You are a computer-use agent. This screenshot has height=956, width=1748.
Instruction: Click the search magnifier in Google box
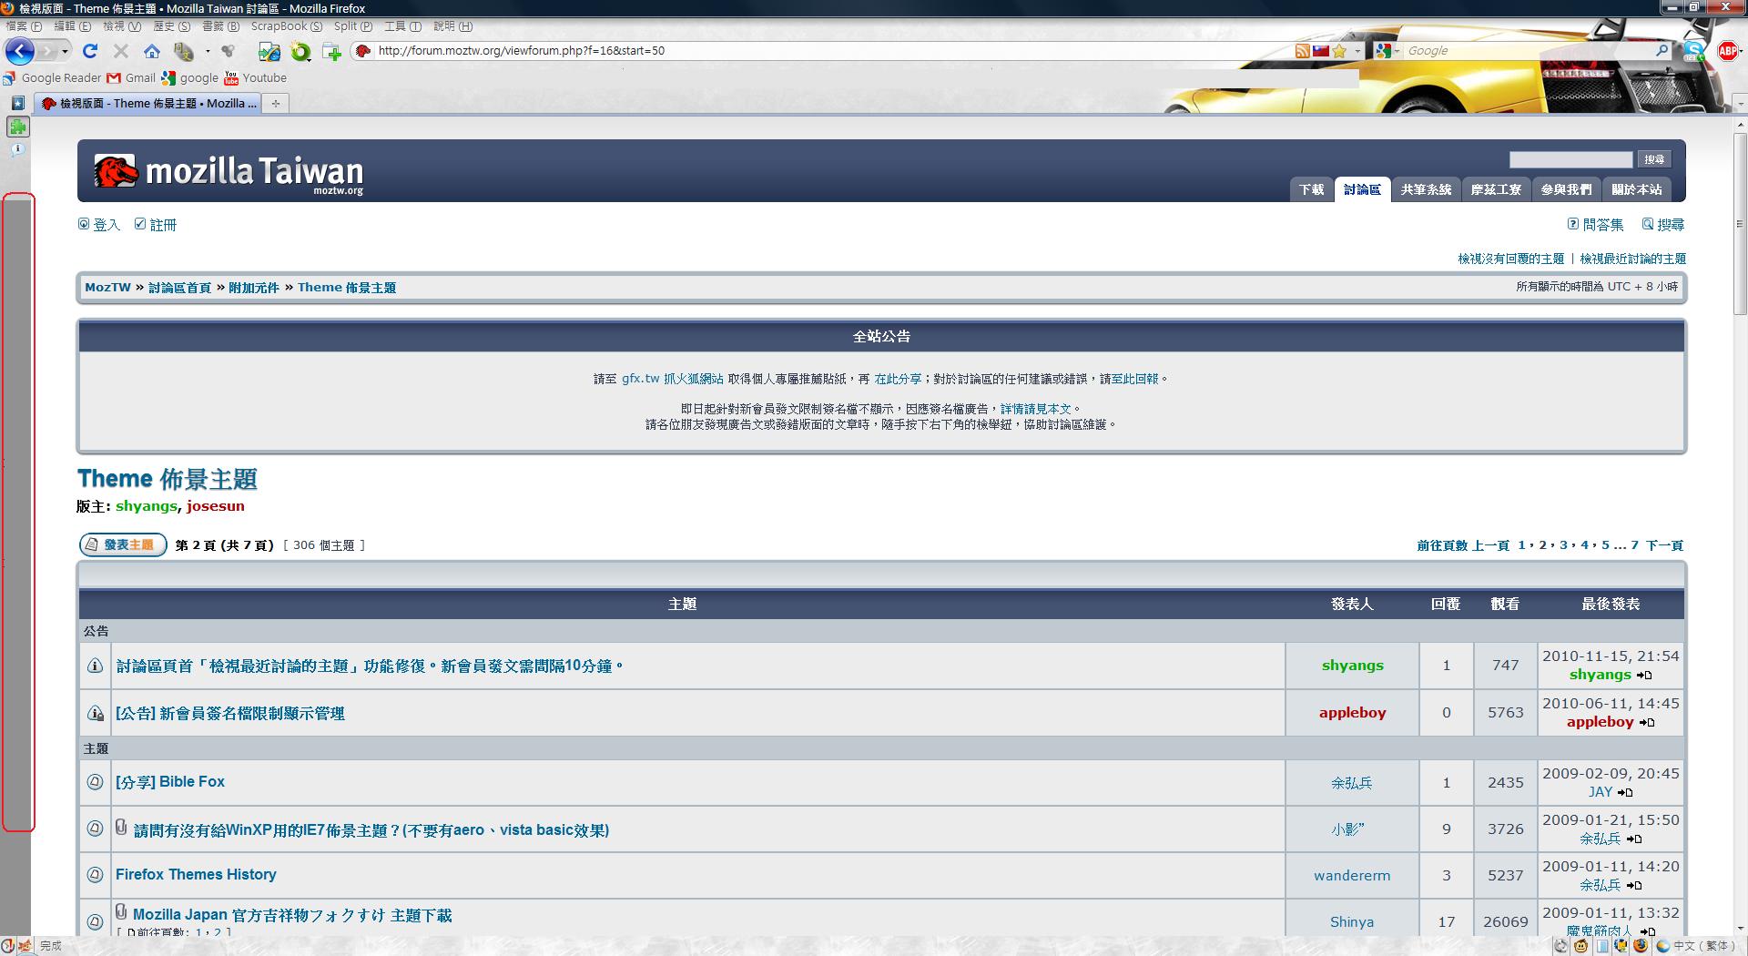click(1662, 51)
